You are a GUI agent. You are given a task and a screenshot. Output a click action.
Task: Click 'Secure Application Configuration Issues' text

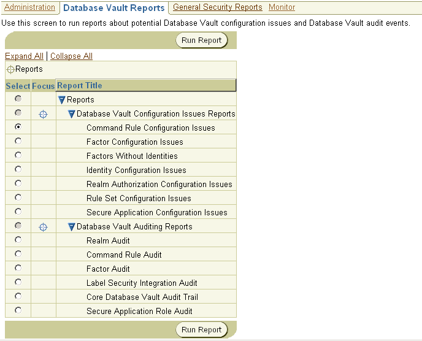(x=157, y=213)
